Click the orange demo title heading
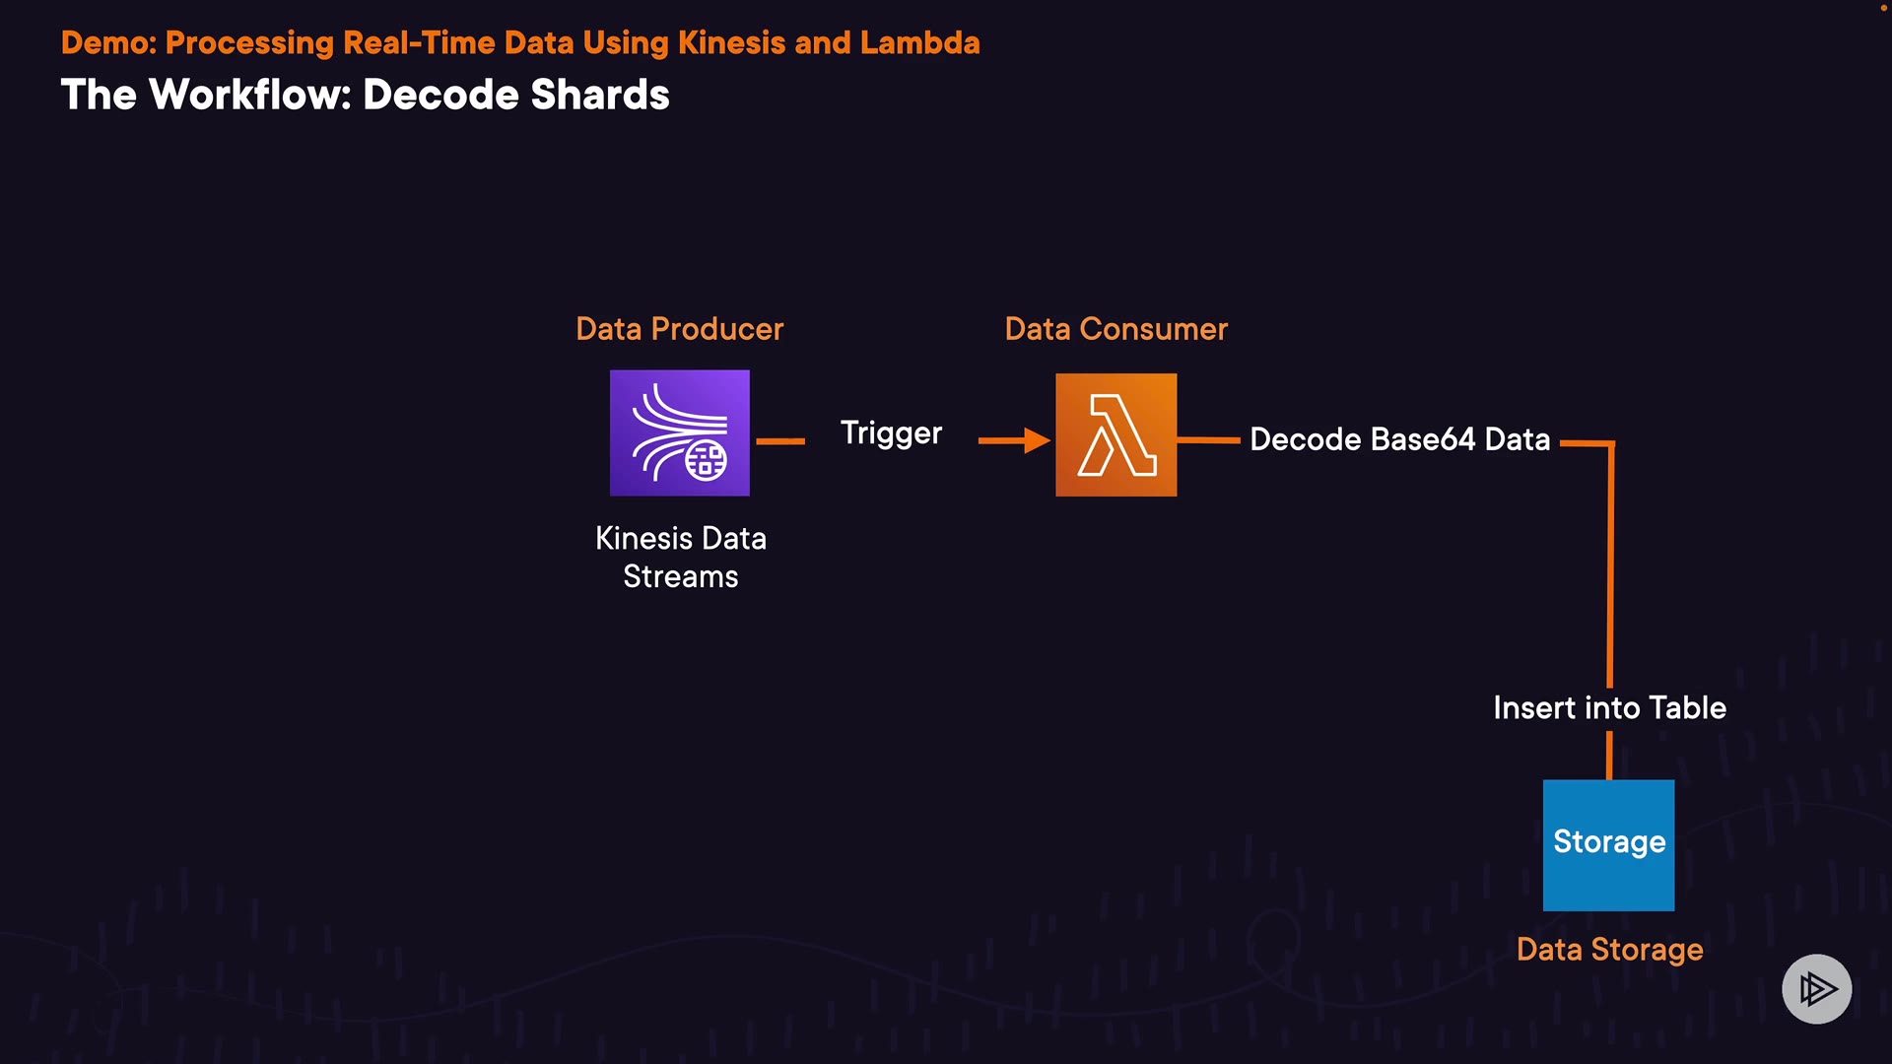 pos(520,43)
